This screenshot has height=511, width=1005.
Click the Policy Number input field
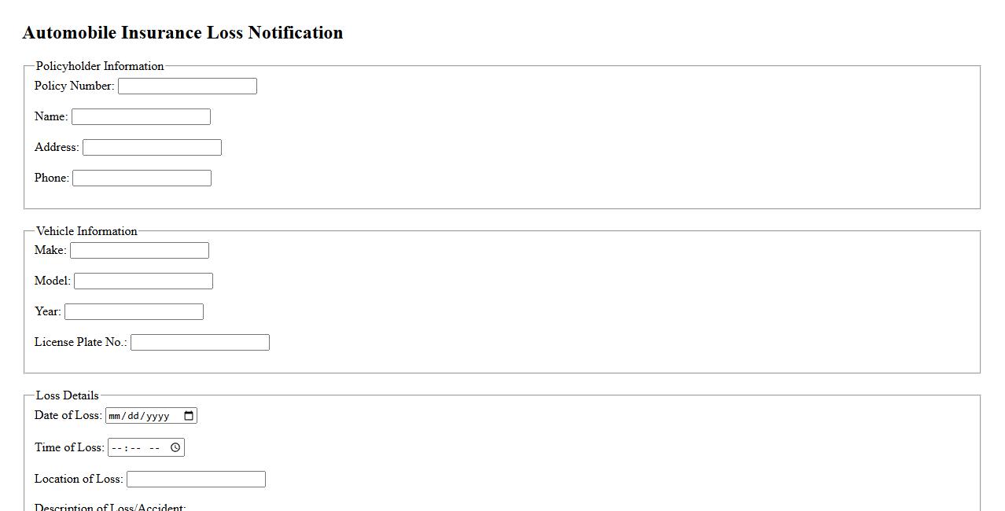point(187,86)
